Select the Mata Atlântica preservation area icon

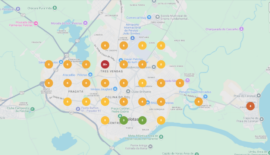[x=161, y=137]
